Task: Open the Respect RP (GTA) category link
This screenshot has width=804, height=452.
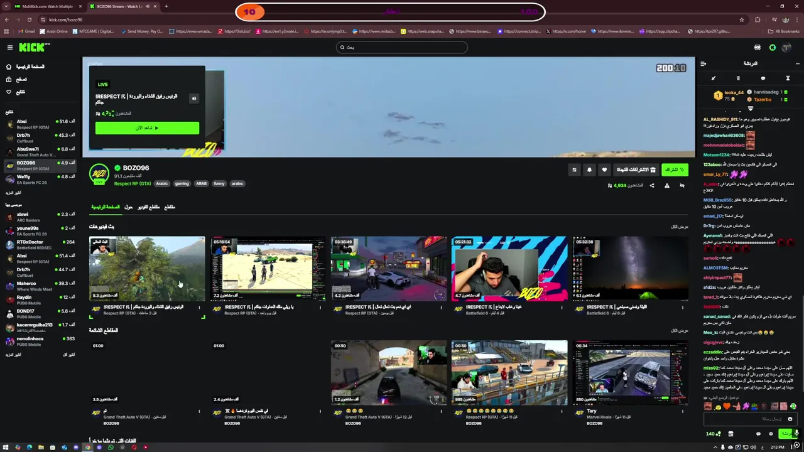Action: click(133, 184)
